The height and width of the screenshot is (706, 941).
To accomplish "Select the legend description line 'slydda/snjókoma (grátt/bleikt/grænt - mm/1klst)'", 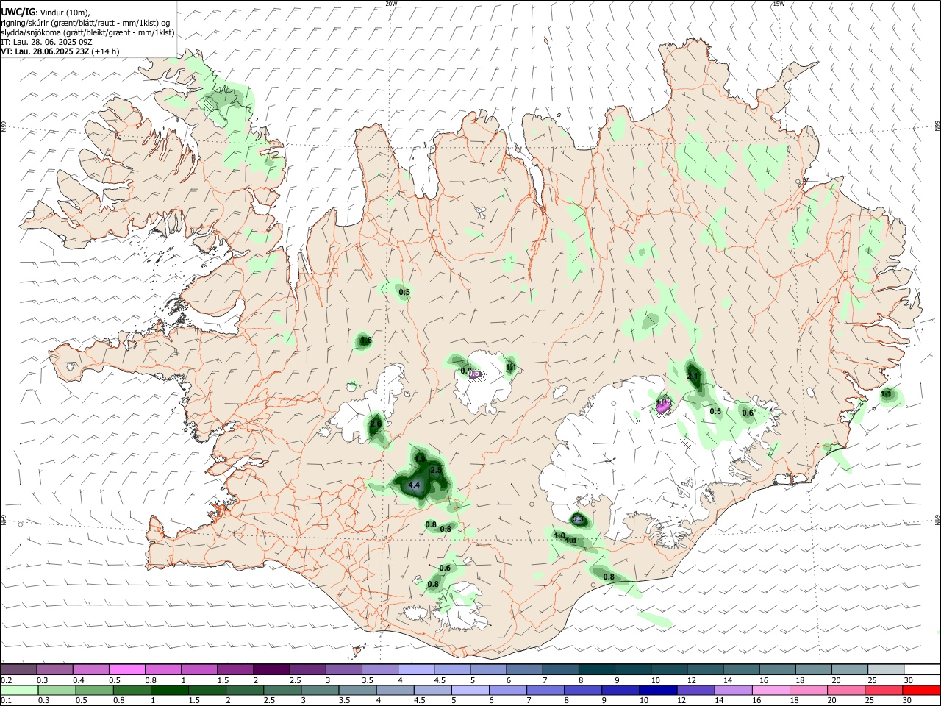I will [x=87, y=32].
